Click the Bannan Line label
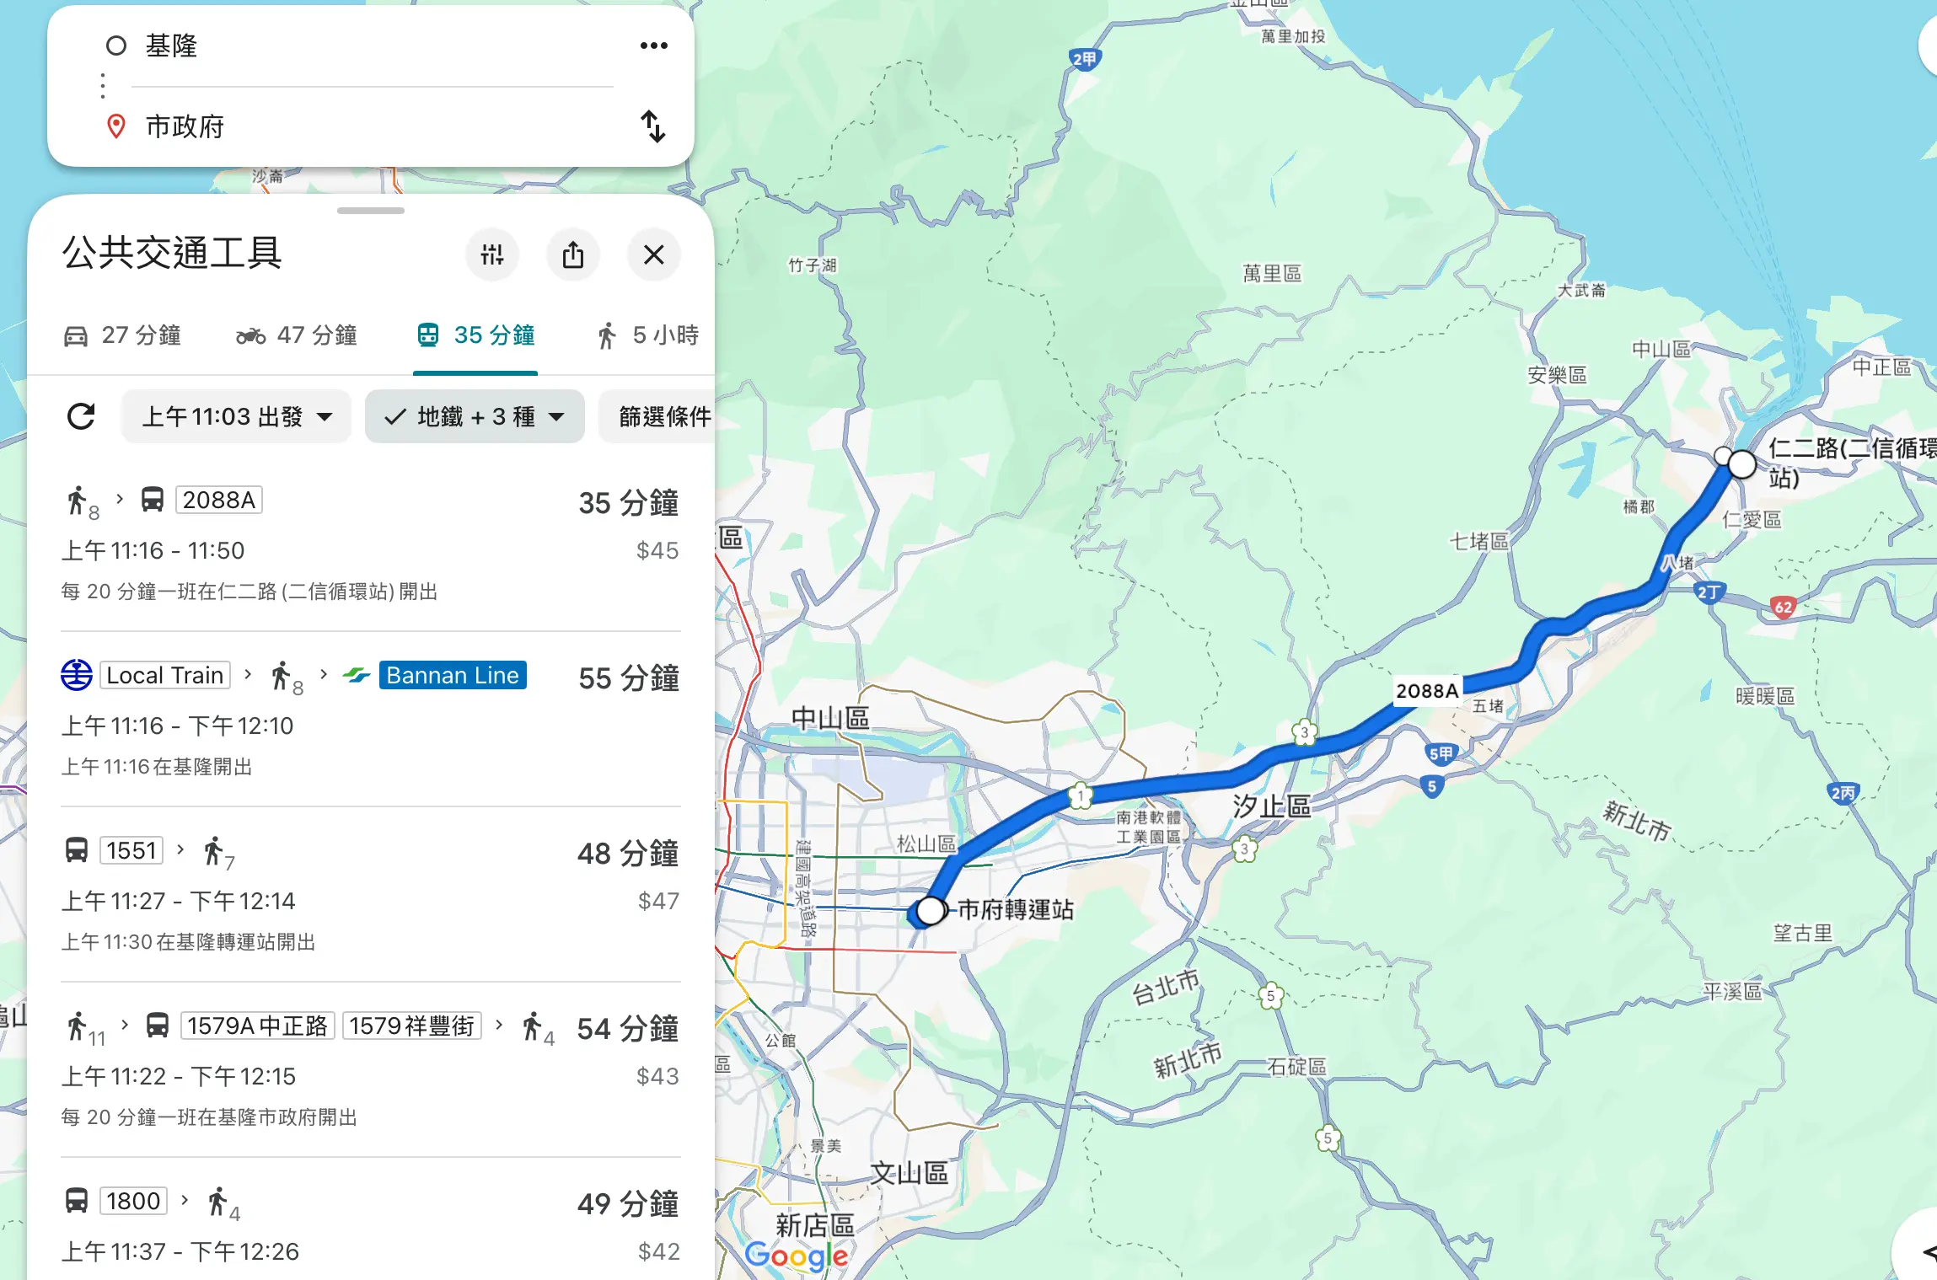Image resolution: width=1937 pixels, height=1280 pixels. (x=453, y=675)
